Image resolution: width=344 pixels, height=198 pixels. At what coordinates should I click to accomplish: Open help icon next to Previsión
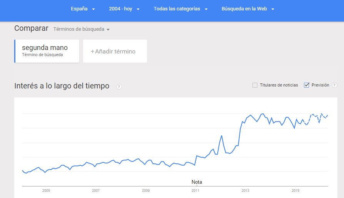pos(334,85)
